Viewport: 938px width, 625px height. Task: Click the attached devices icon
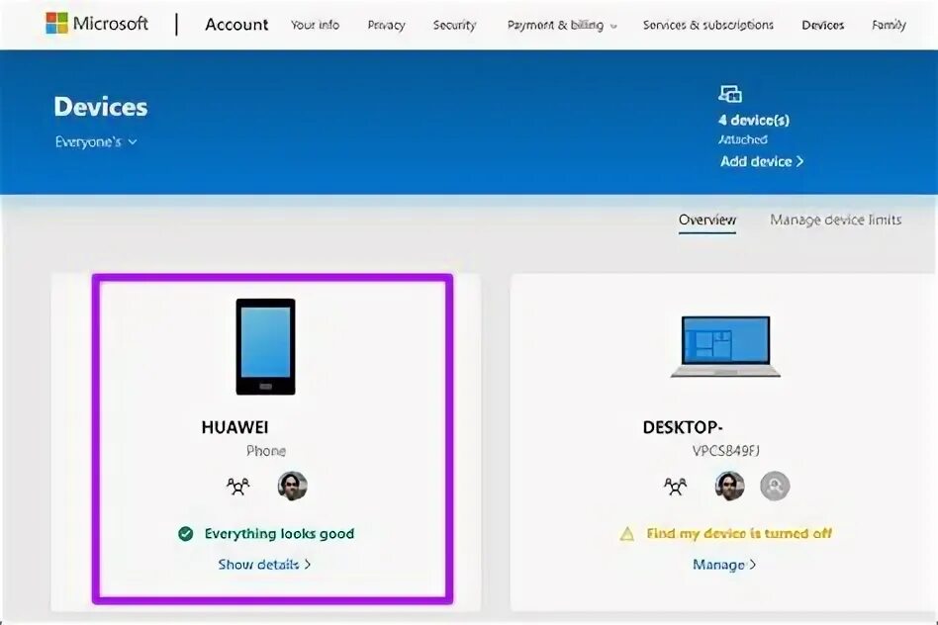730,94
